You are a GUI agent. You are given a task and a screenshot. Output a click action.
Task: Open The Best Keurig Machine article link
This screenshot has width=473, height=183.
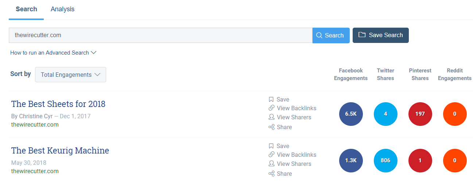(x=60, y=151)
